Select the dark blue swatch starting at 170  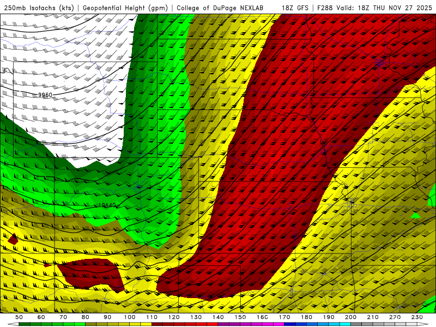click(290, 324)
